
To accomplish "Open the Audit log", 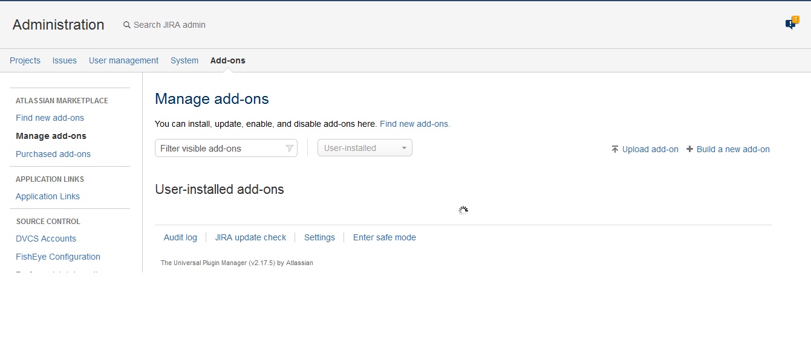I will [x=180, y=237].
